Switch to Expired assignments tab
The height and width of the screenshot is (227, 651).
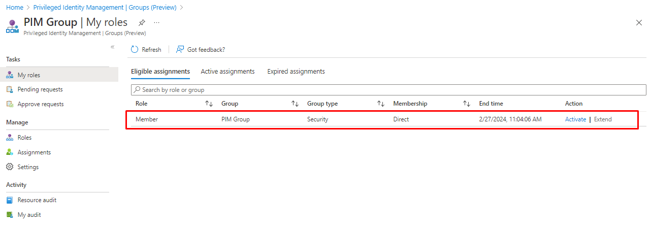(x=296, y=72)
